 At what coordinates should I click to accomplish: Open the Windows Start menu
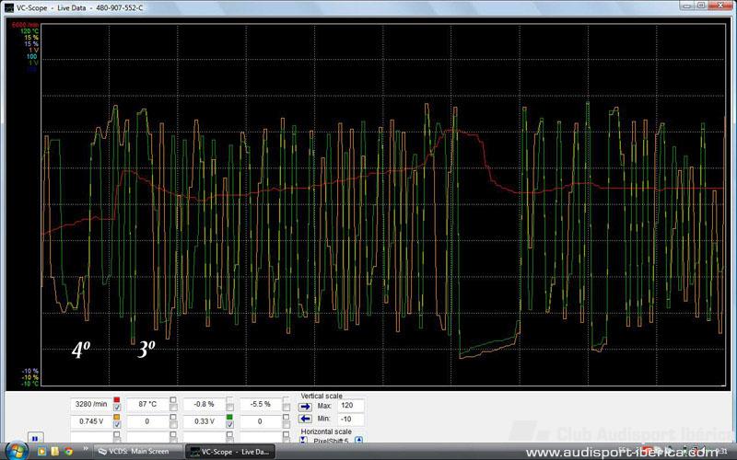coord(17,451)
